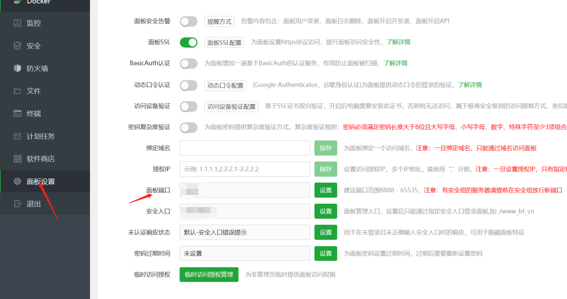The height and width of the screenshot is (299, 567).
Task: Click 了解详情 link for 面板SSL
Action: point(398,42)
